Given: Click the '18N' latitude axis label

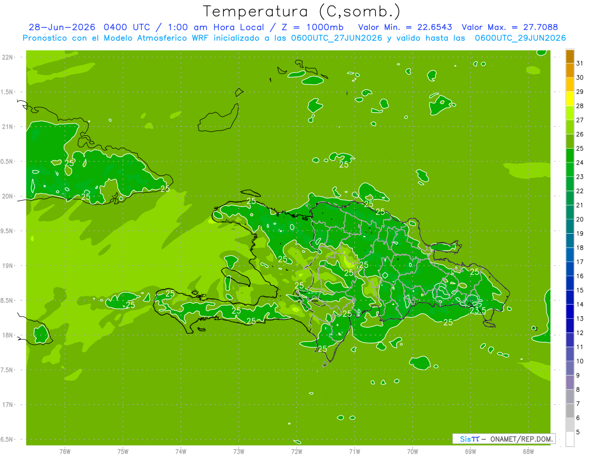Looking at the screenshot, I should (8, 335).
